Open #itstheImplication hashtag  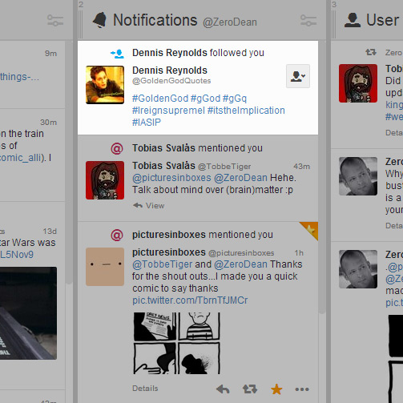(x=246, y=111)
